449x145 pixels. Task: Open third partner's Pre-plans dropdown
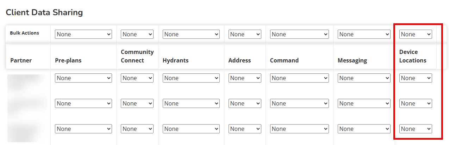tap(83, 129)
